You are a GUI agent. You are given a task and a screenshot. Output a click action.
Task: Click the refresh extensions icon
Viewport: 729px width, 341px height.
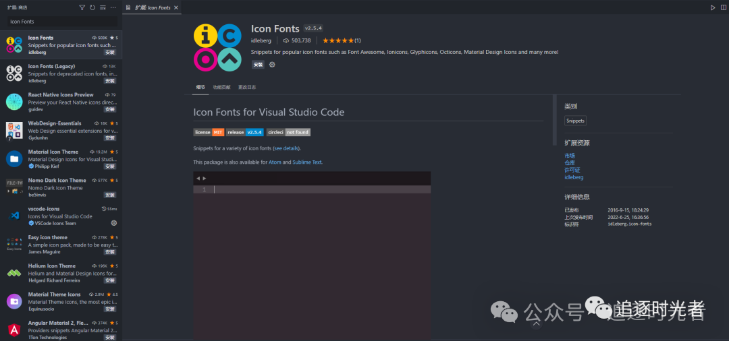point(92,7)
